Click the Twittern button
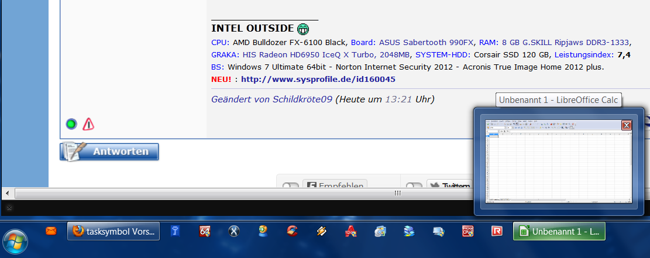The height and width of the screenshot is (258, 650). [450, 185]
